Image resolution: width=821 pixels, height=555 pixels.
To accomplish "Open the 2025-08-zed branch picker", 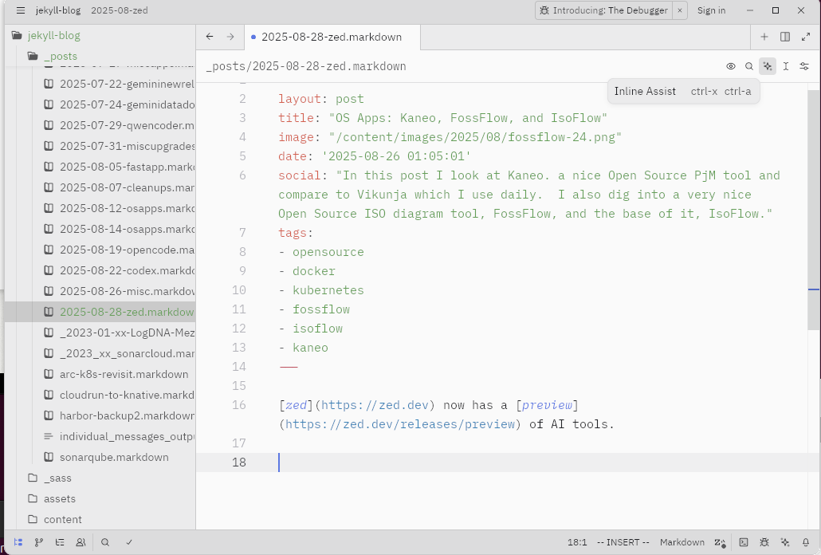I will (x=120, y=10).
